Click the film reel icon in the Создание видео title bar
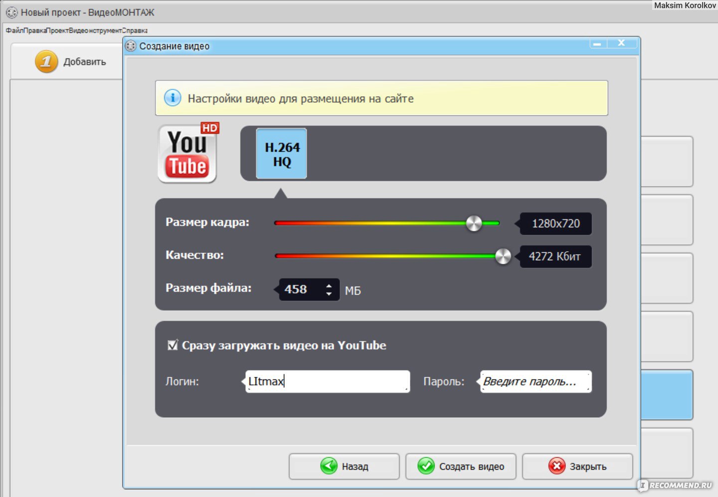Screen dimensions: 718x497 (131, 46)
